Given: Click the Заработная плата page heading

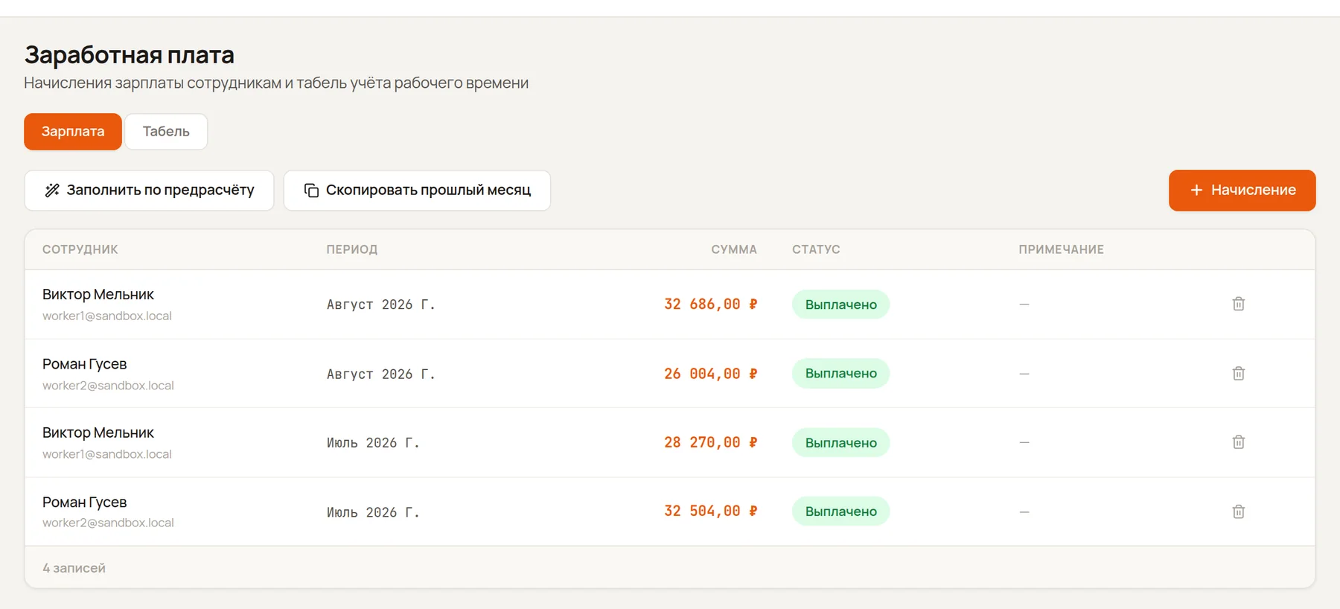Looking at the screenshot, I should point(130,54).
